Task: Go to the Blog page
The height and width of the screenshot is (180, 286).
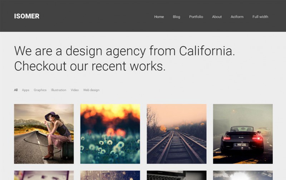Action: (x=176, y=17)
